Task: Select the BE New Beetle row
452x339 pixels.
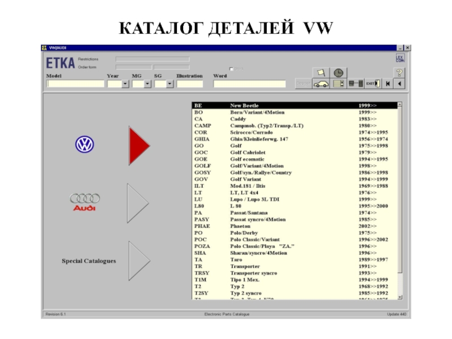Action: 294,106
